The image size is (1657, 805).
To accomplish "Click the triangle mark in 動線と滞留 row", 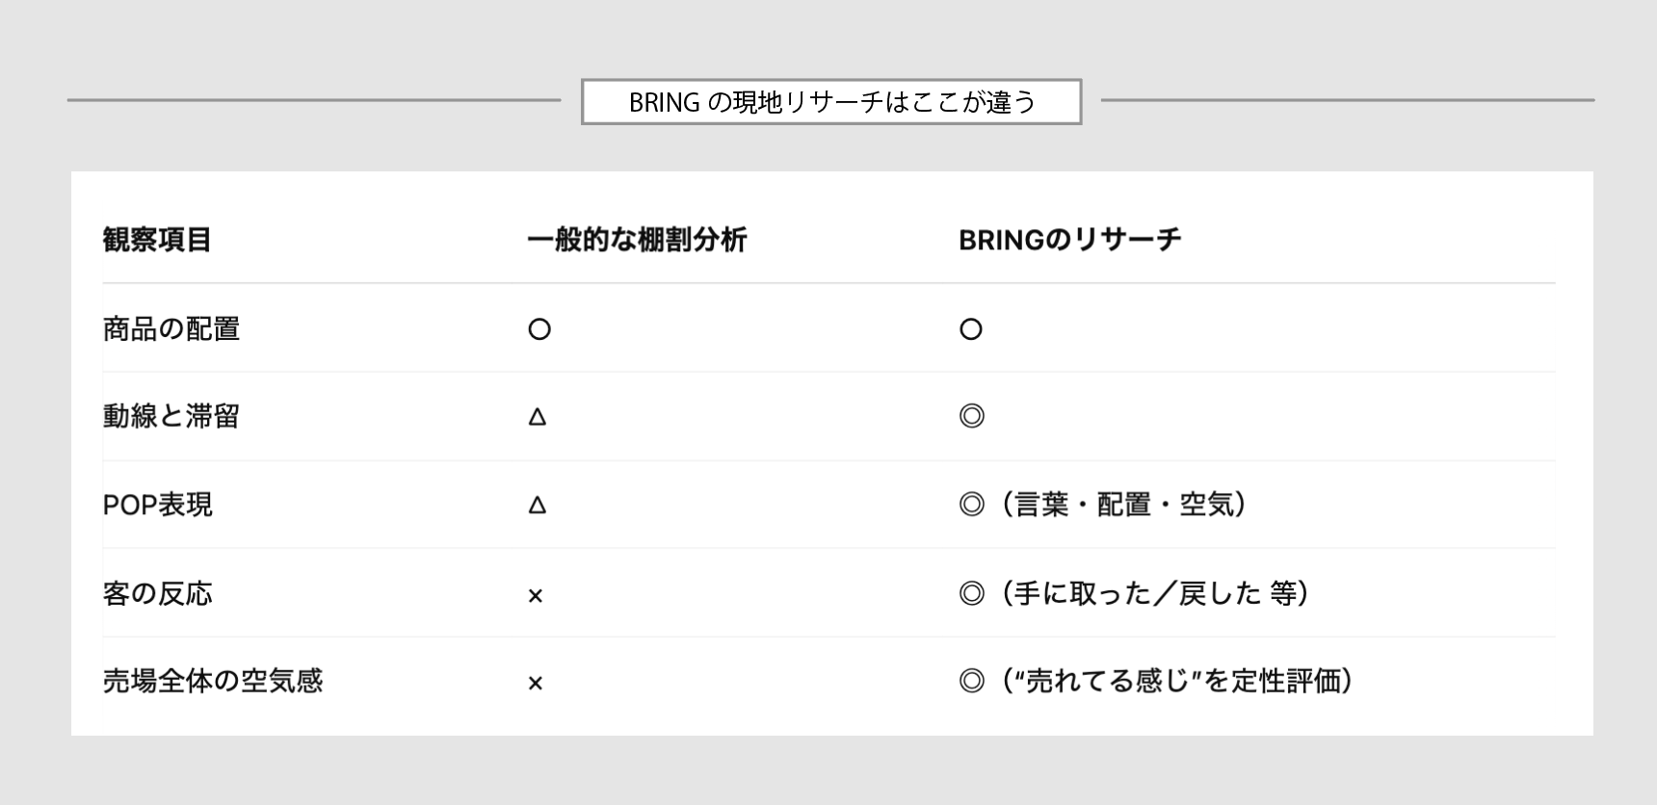I will [538, 417].
